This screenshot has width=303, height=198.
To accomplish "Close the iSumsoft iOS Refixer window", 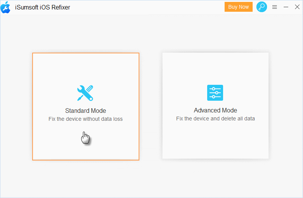I will [297, 7].
